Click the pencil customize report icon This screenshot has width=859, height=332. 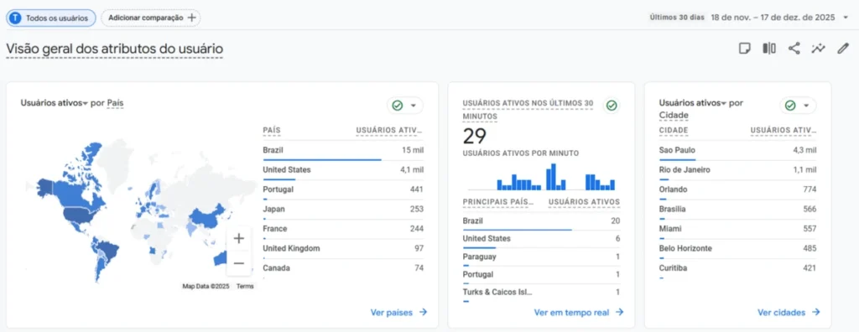coord(843,49)
